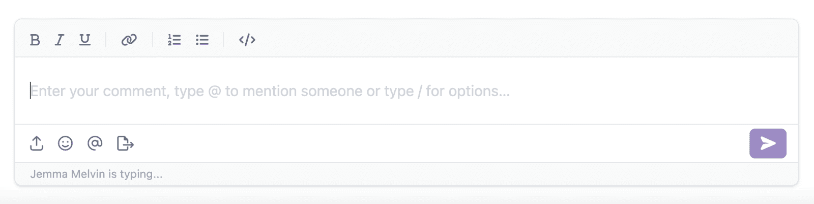Insert a hyperlink
This screenshot has height=204, width=814.
pyautogui.click(x=129, y=40)
